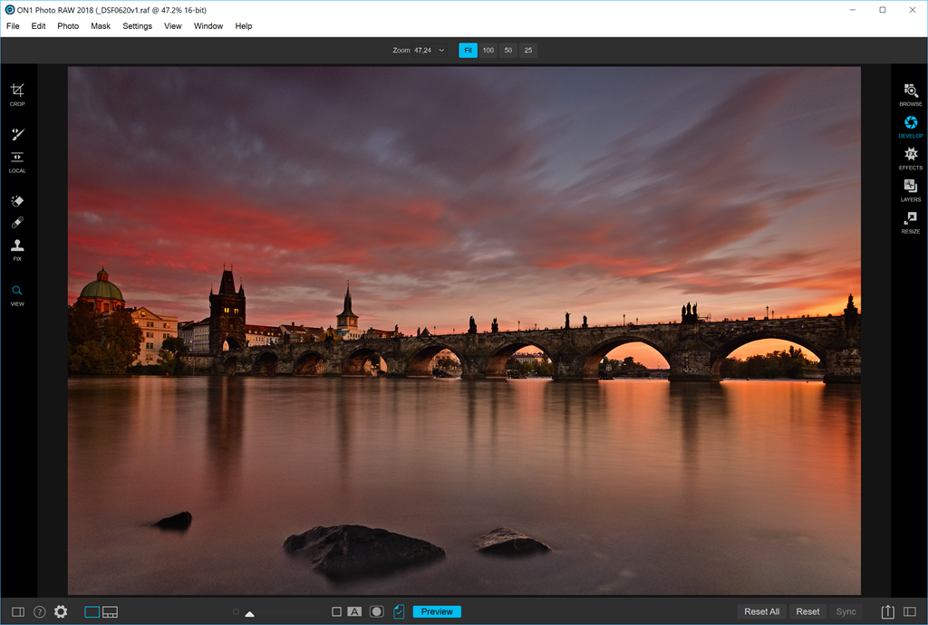The image size is (928, 625).
Task: Choose the Clone Stamp tool
Action: [x=17, y=246]
